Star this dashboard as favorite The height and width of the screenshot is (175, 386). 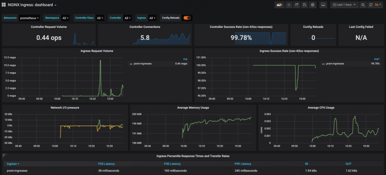coord(289,5)
